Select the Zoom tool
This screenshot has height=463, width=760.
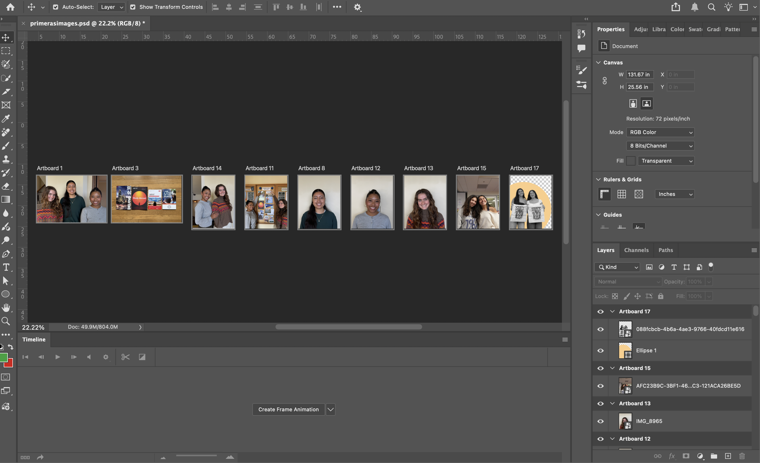pos(6,321)
